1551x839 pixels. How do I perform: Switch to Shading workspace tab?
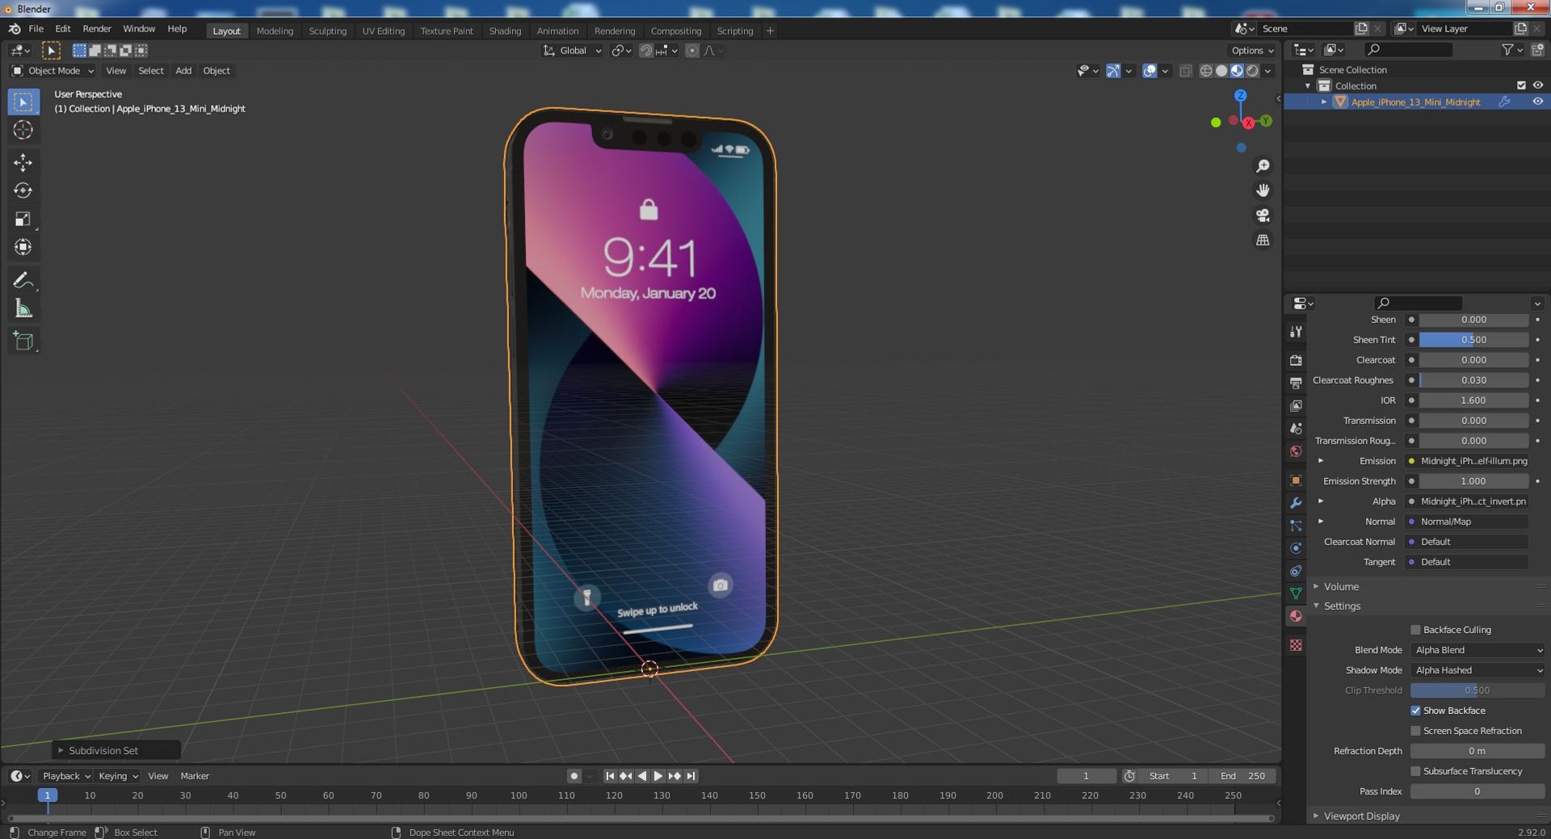(505, 31)
